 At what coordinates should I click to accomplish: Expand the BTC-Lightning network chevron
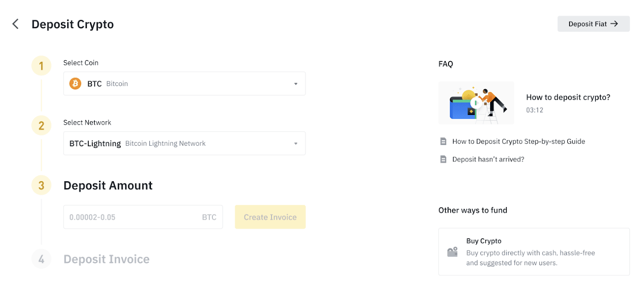click(x=295, y=143)
